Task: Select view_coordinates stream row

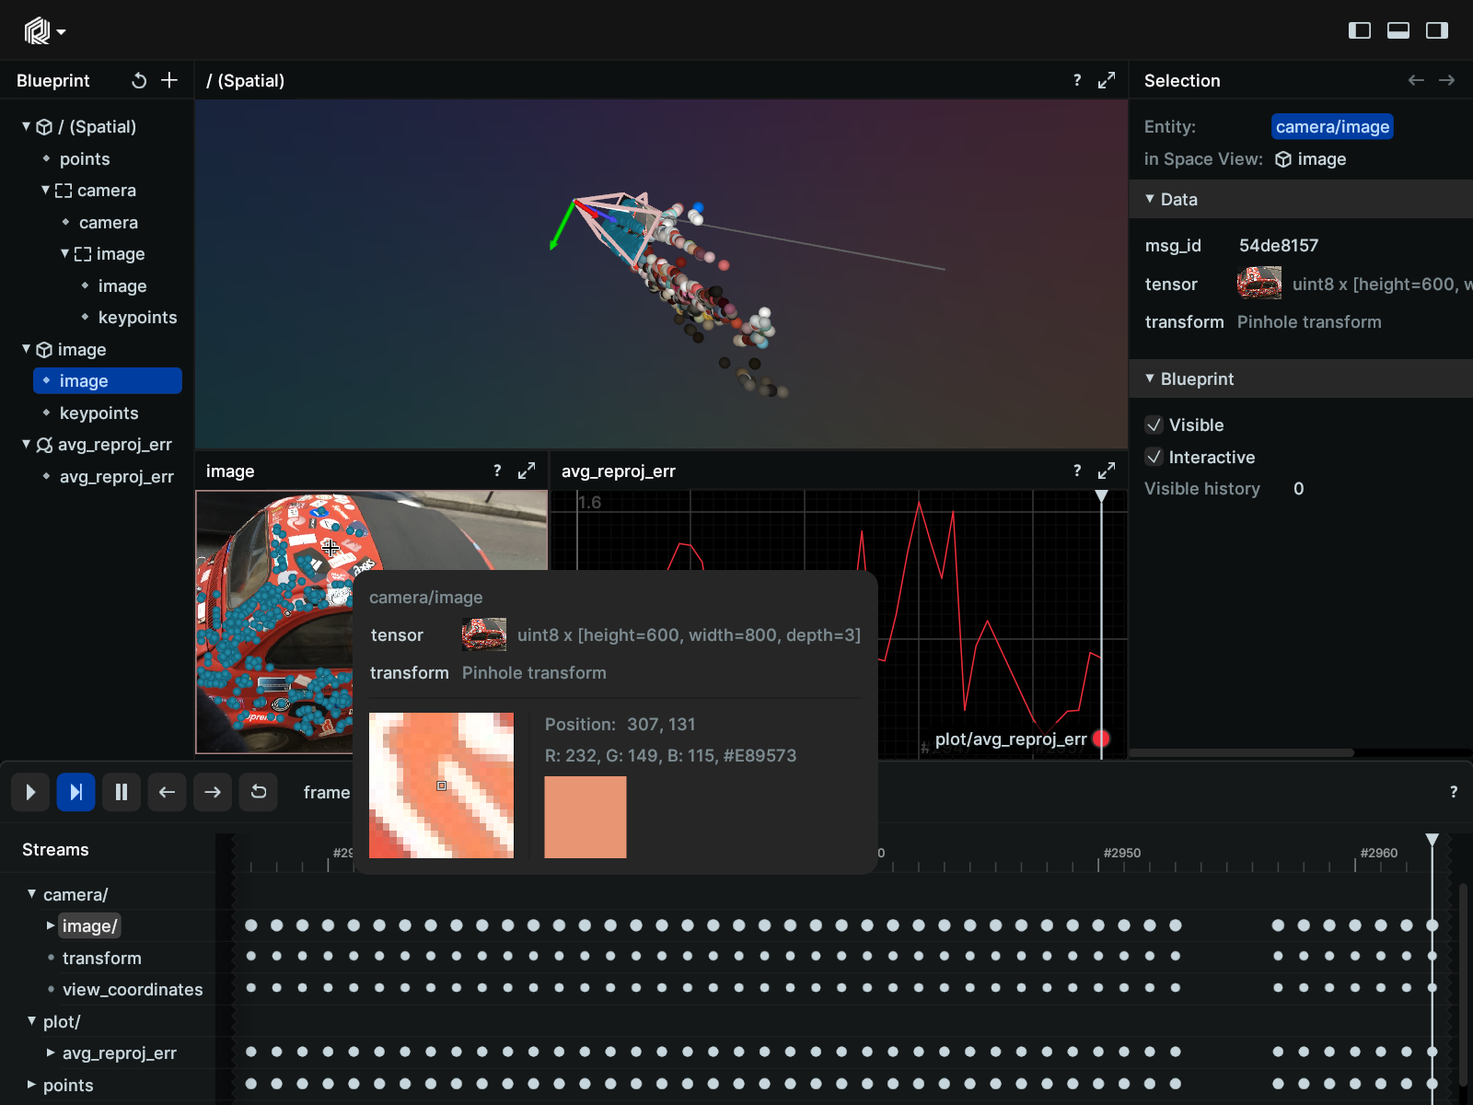Action: click(x=133, y=989)
